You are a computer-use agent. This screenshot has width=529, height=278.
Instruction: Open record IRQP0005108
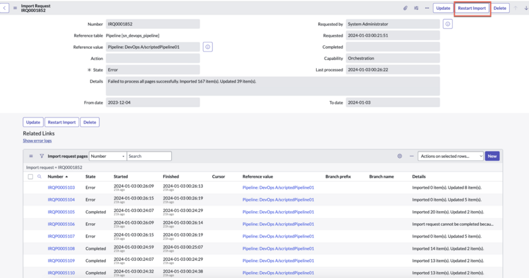(x=61, y=248)
